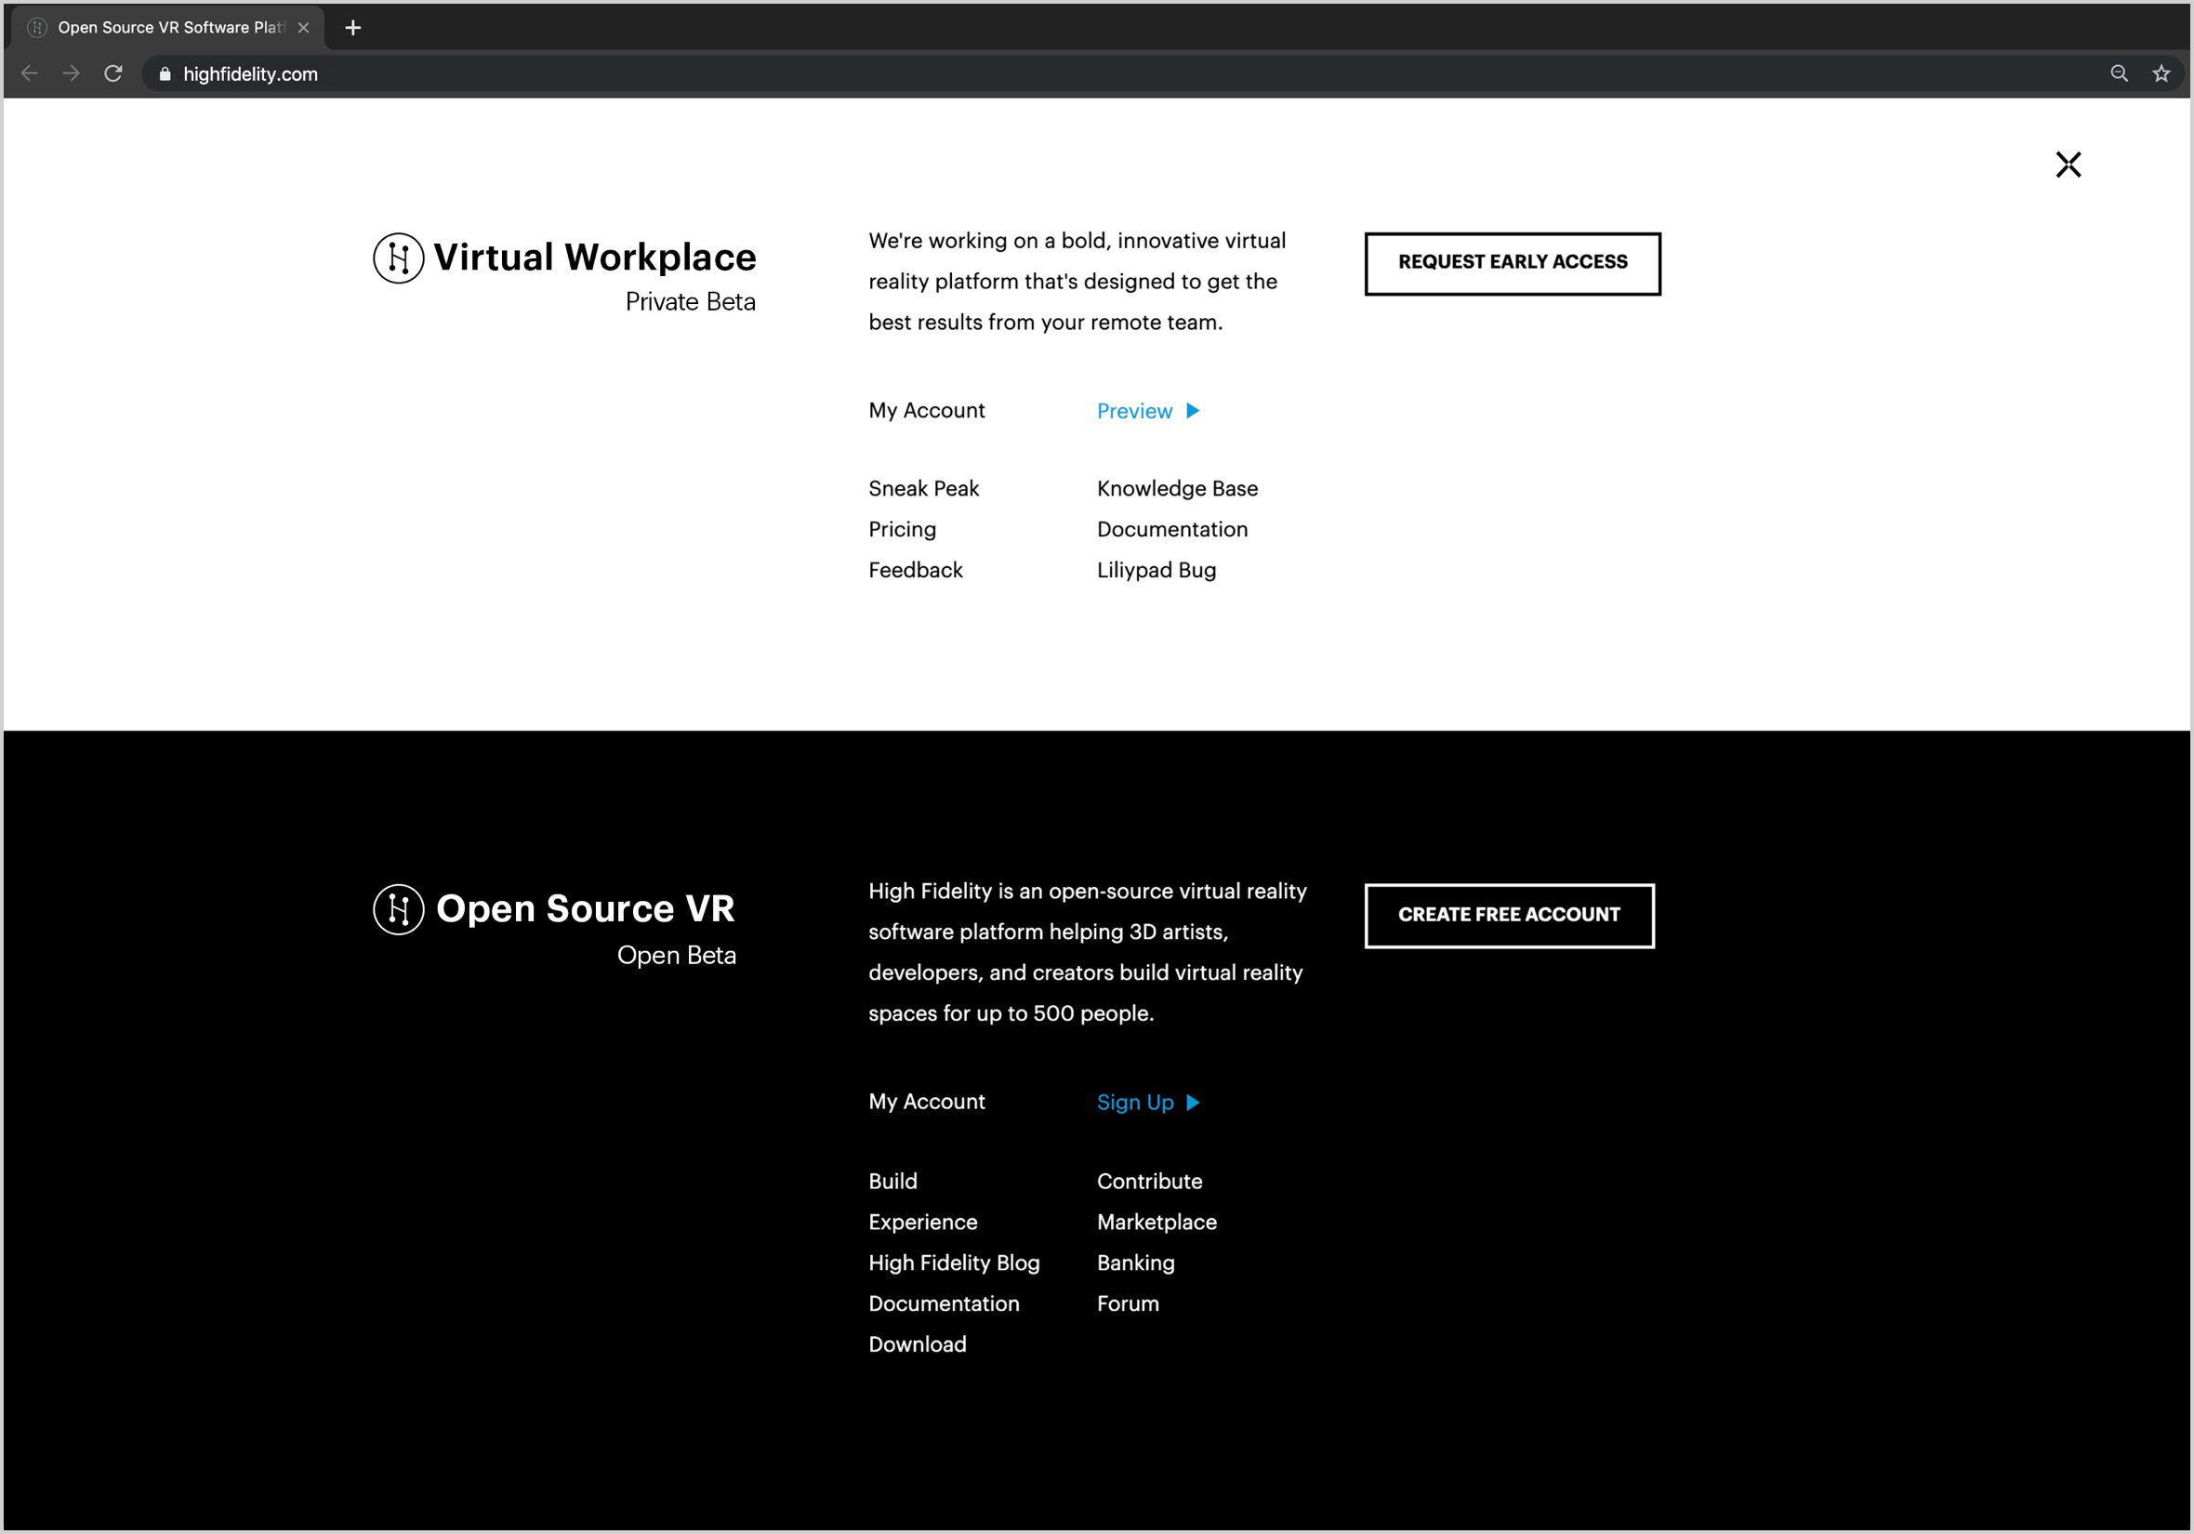
Task: Open the Sneak Peak link
Action: click(x=923, y=489)
